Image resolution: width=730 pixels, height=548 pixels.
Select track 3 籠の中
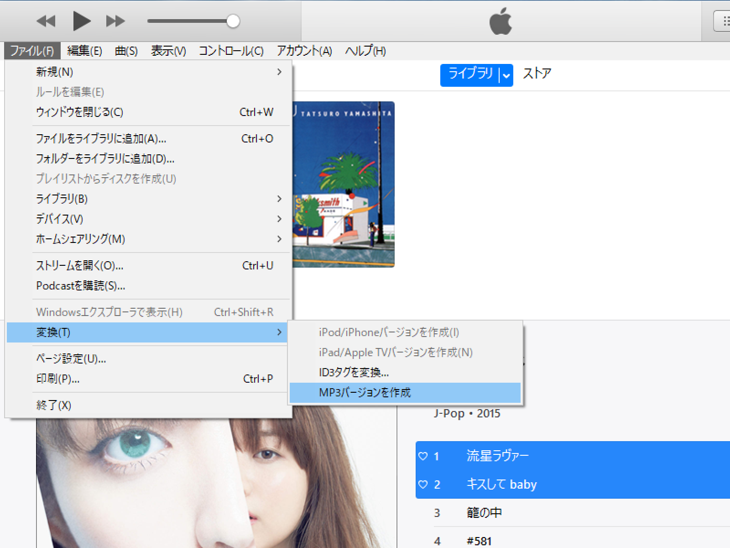[573, 512]
